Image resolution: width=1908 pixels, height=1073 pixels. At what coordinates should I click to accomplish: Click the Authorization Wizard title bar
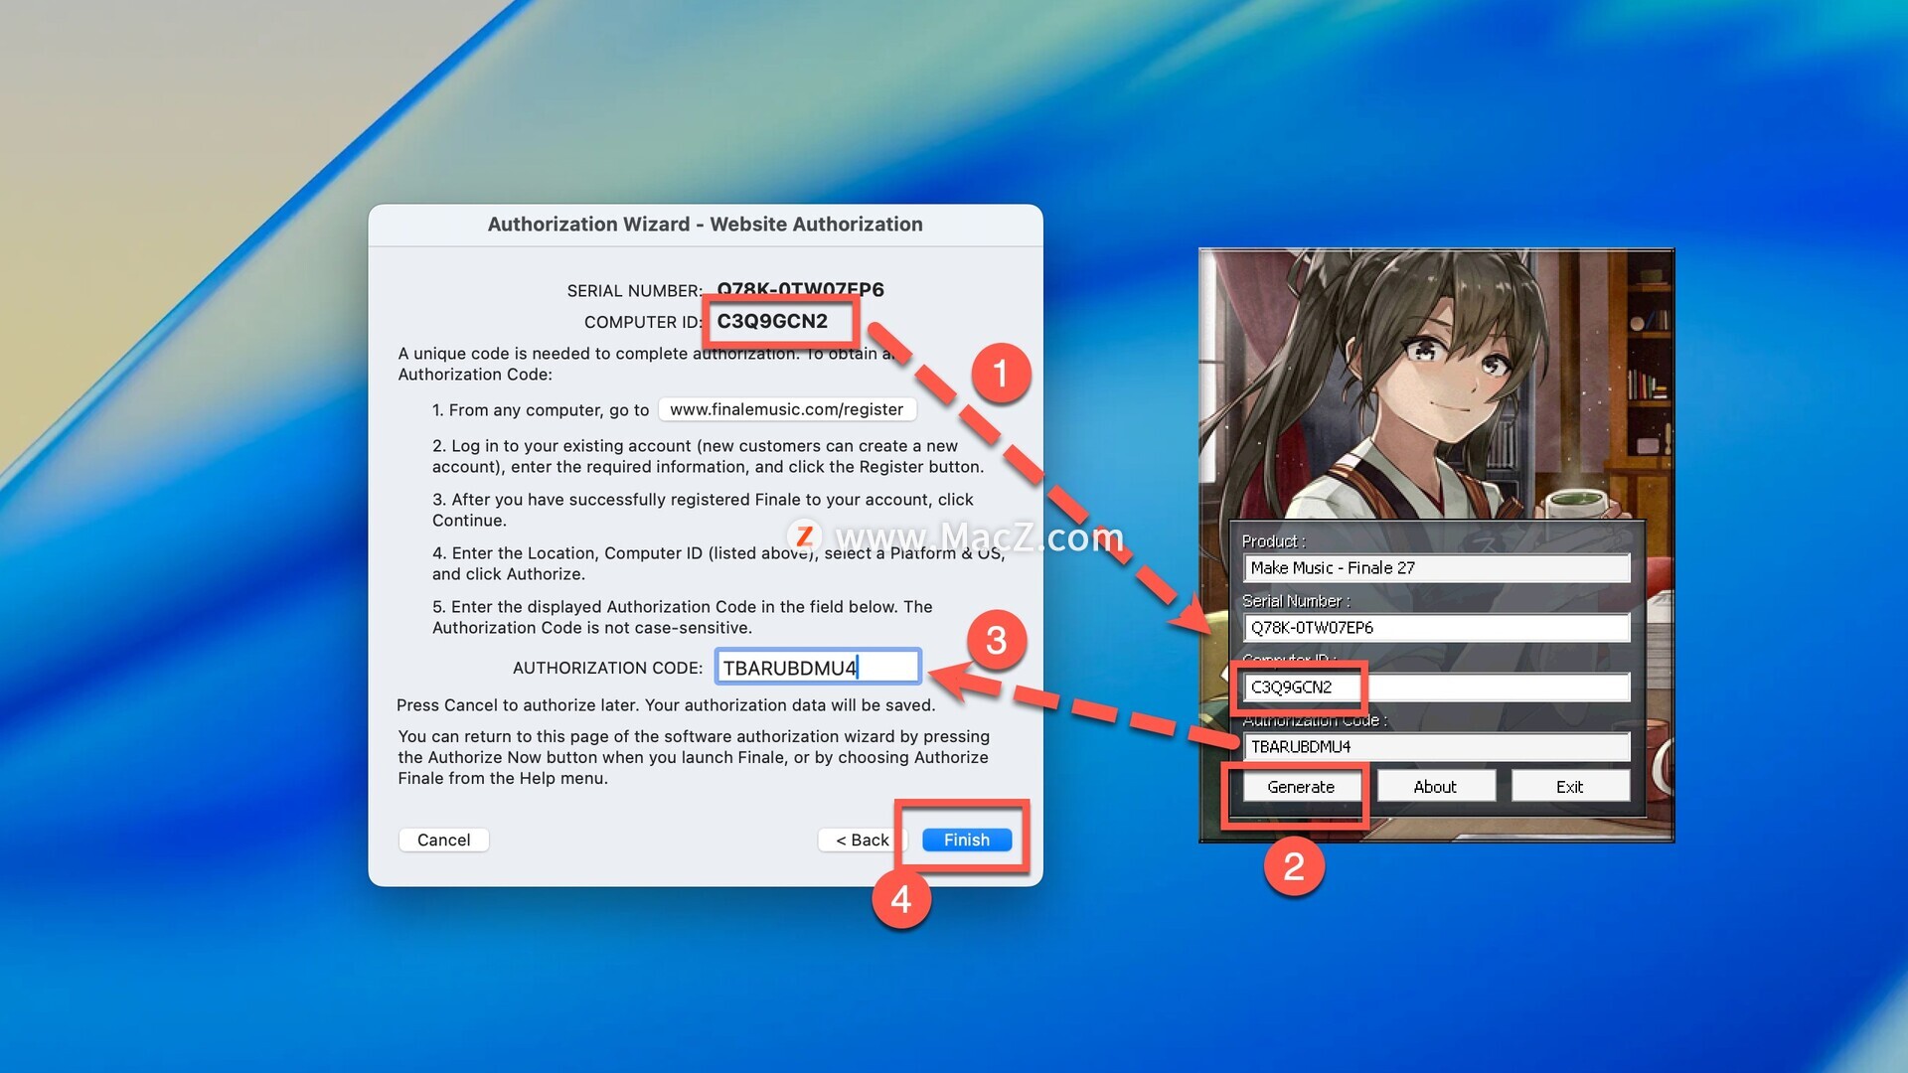(x=705, y=225)
